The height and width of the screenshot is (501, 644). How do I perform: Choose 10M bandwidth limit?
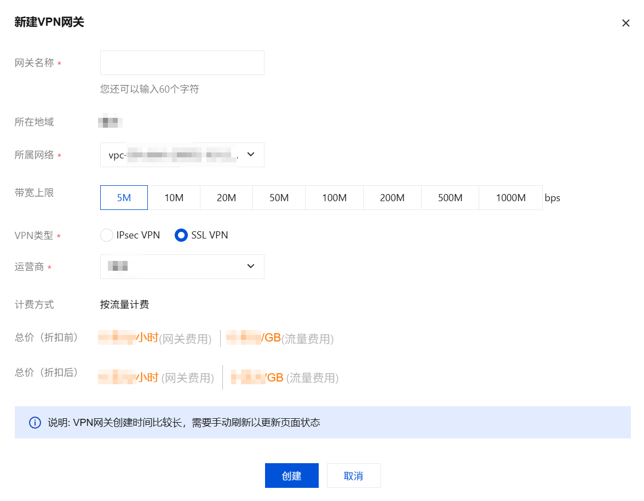tap(174, 198)
